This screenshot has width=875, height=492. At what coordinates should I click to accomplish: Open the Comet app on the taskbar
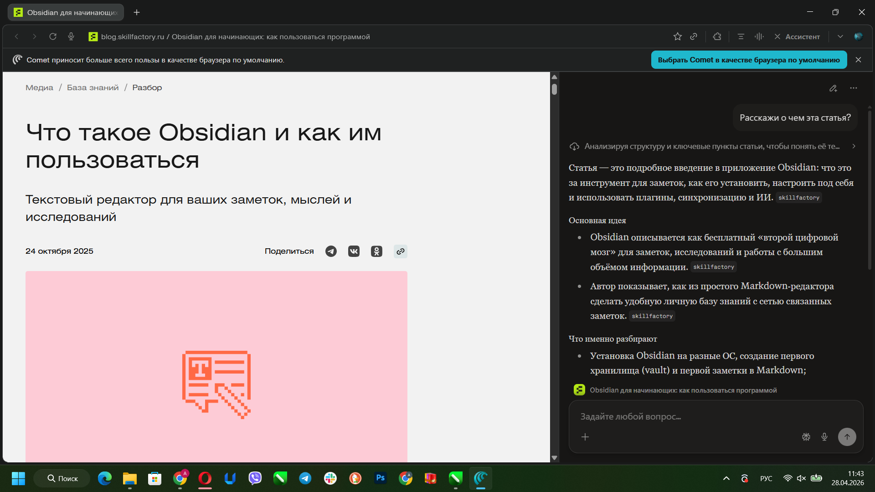[x=481, y=478]
